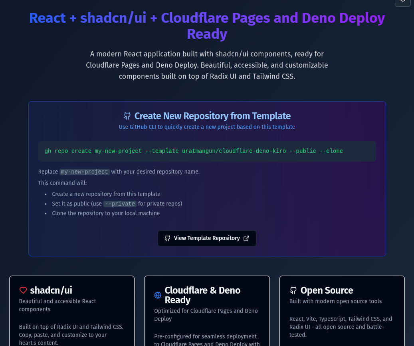The image size is (414, 346).
Task: Click the 'A modern React application' intro paragraph
Action: click(207, 65)
